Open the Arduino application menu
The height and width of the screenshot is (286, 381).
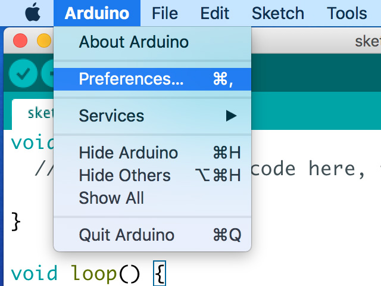coord(96,13)
